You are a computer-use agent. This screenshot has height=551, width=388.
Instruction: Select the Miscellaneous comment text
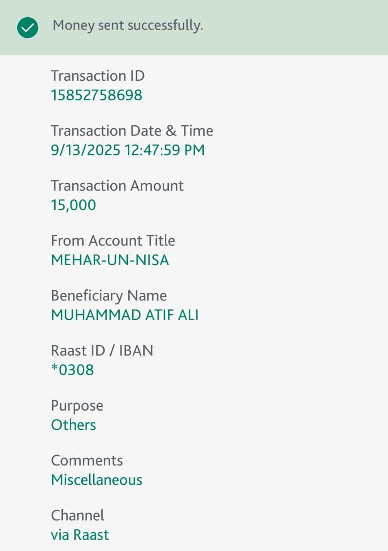[96, 480]
